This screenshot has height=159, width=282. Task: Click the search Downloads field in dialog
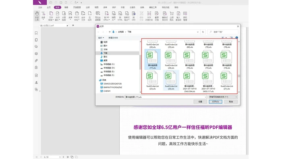click(223, 32)
